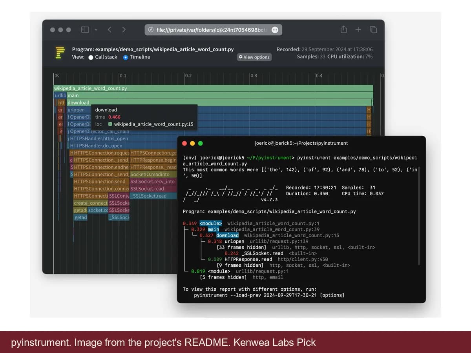471x353 pixels.
Task: Open the sidebar dropdown chevron in browser
Action: [96, 30]
